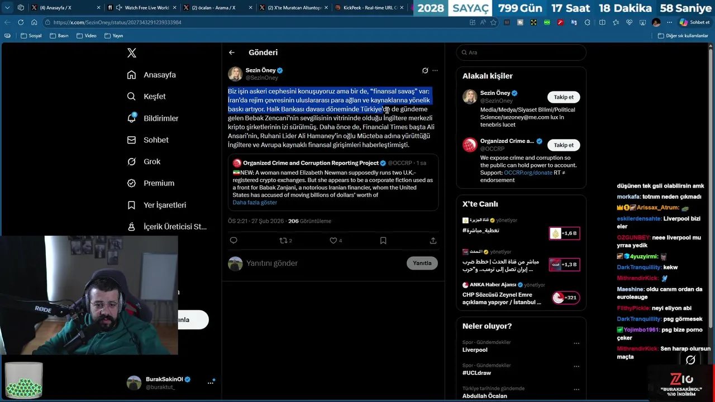Viewport: 715px width, 402px height.
Task: Follow Organized Crime account with Takip et
Action: click(x=564, y=145)
